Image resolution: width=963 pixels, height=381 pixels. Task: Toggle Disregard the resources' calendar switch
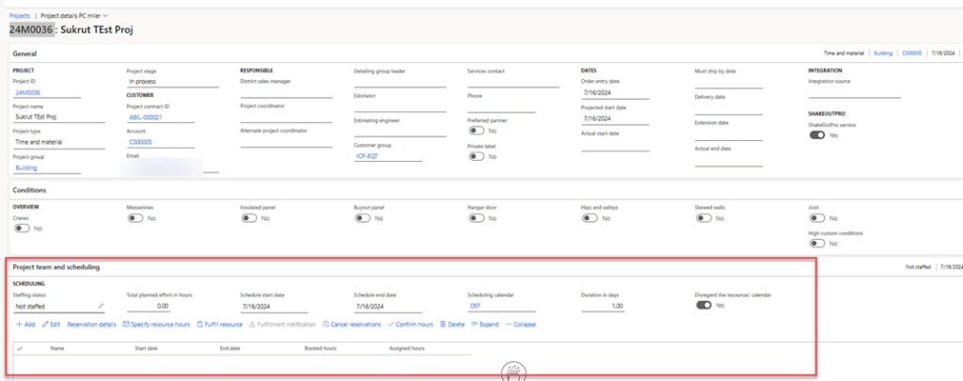[x=703, y=305]
